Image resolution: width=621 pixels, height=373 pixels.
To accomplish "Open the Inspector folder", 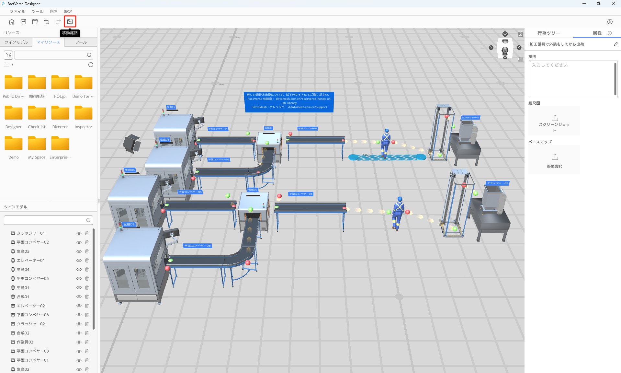I will click(84, 117).
